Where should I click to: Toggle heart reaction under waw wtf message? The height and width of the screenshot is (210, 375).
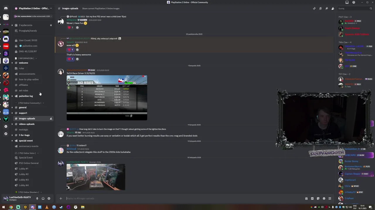pos(70,50)
